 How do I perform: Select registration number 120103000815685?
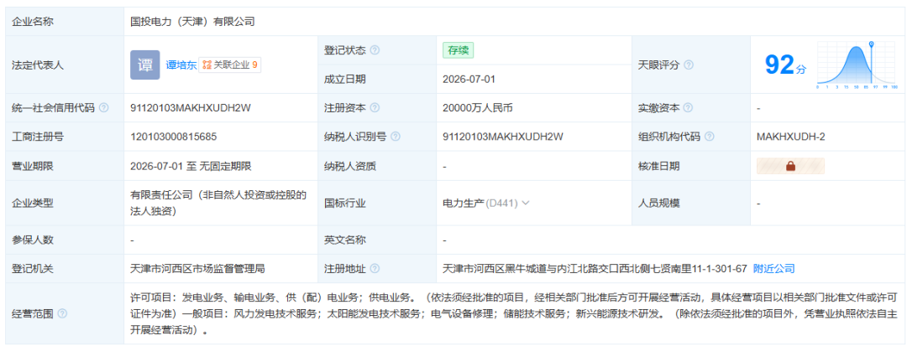coord(174,137)
